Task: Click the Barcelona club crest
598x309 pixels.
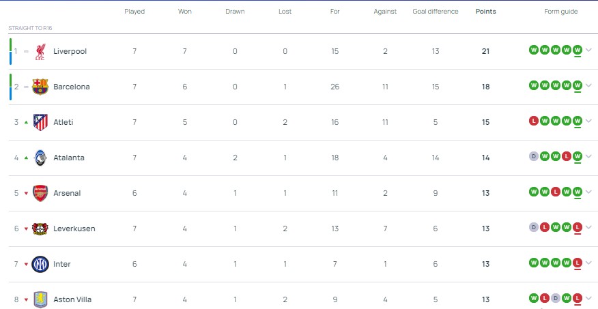Action: click(x=40, y=87)
